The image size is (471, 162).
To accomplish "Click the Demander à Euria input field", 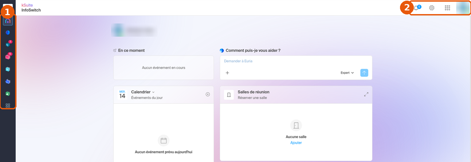I will (296, 61).
